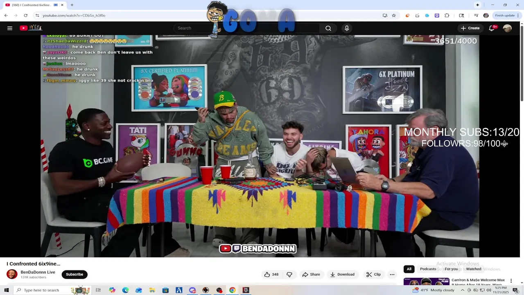Viewport: 524px width, 295px height.
Task: Bookmark this page with the star
Action: [394, 15]
